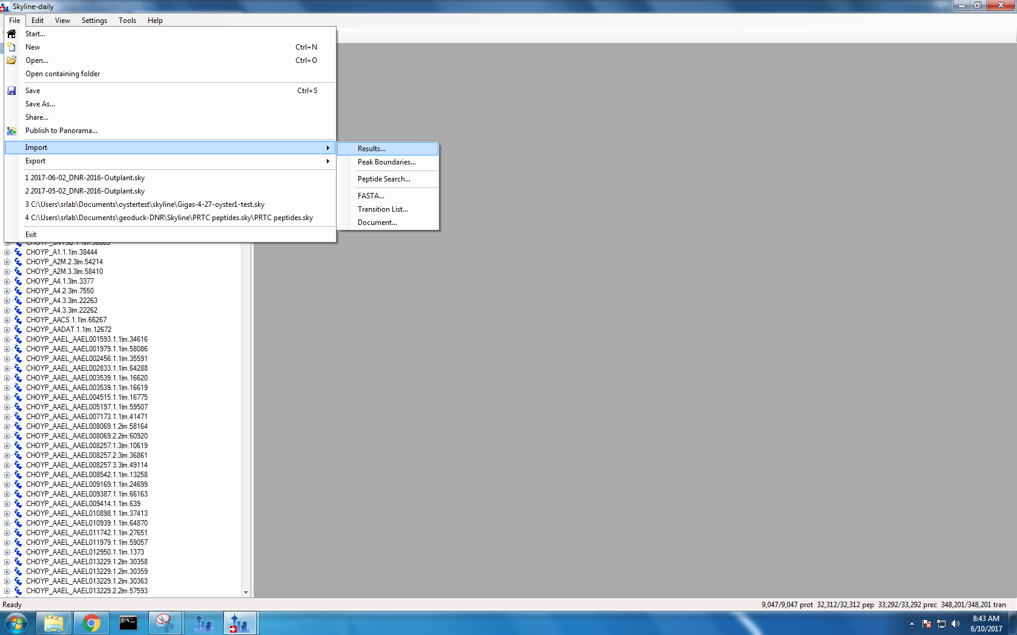Open Windows Start button on taskbar
Screen dimensions: 1017x635
(x=16, y=623)
